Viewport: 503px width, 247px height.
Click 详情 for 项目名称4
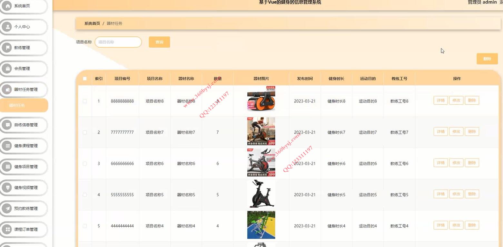tap(440, 225)
